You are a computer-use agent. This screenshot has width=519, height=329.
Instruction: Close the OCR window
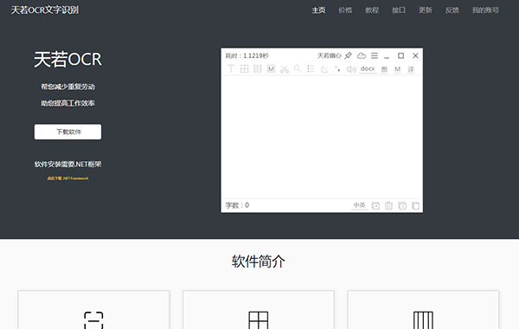click(415, 55)
